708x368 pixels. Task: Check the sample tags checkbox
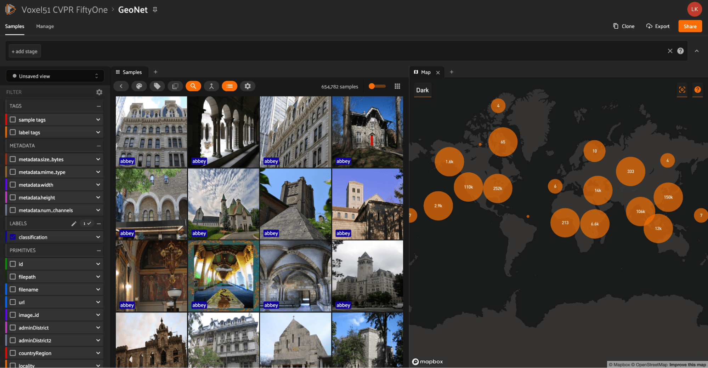point(13,120)
